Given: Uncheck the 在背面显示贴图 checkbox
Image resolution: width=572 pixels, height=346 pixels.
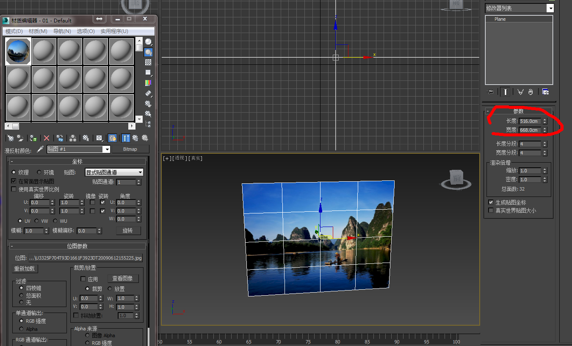Looking at the screenshot, I should pyautogui.click(x=14, y=181).
